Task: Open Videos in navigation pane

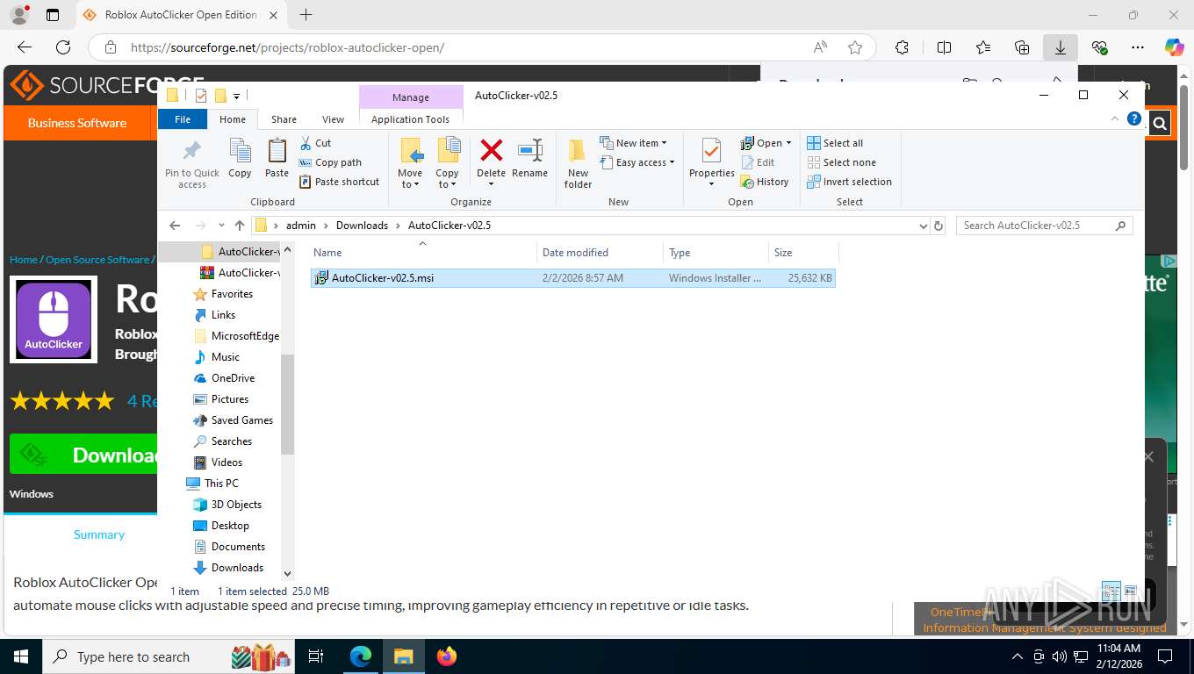Action: [x=227, y=462]
